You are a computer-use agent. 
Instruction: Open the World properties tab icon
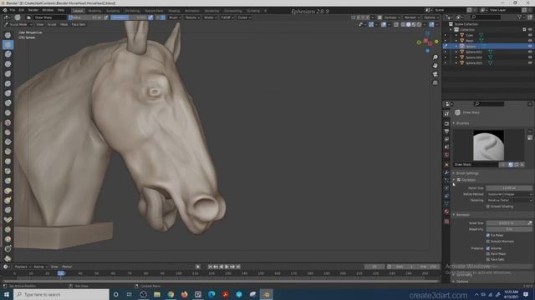click(446, 155)
